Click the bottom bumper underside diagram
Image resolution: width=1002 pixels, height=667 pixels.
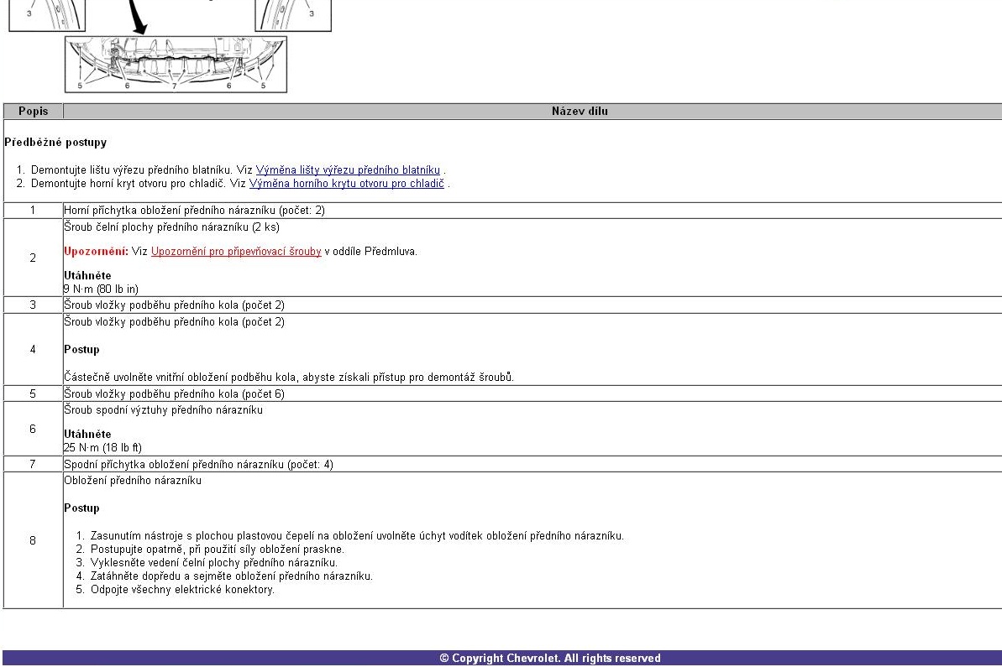[176, 64]
